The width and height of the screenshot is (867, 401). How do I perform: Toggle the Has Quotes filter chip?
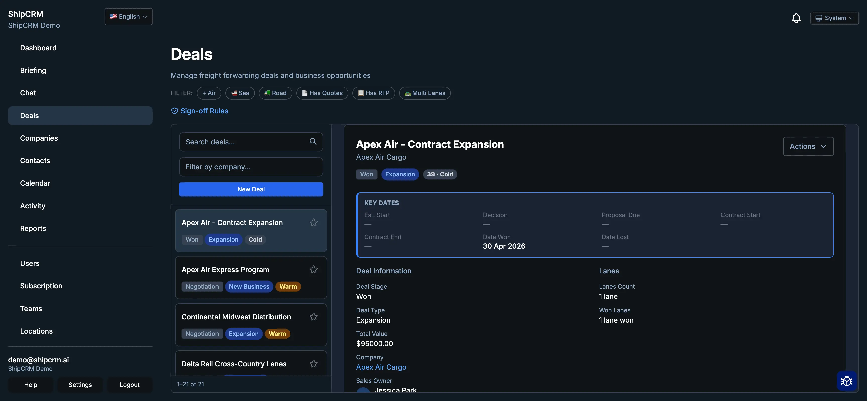tap(322, 93)
